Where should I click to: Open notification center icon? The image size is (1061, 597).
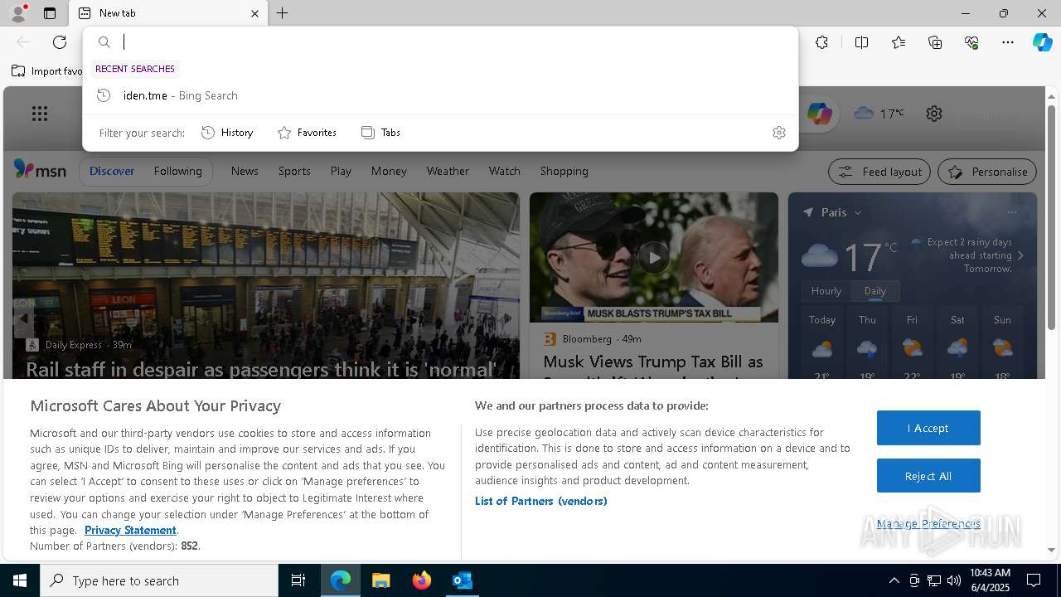(1034, 580)
